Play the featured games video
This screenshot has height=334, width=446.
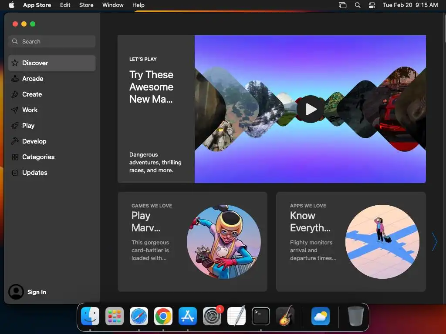pyautogui.click(x=310, y=109)
